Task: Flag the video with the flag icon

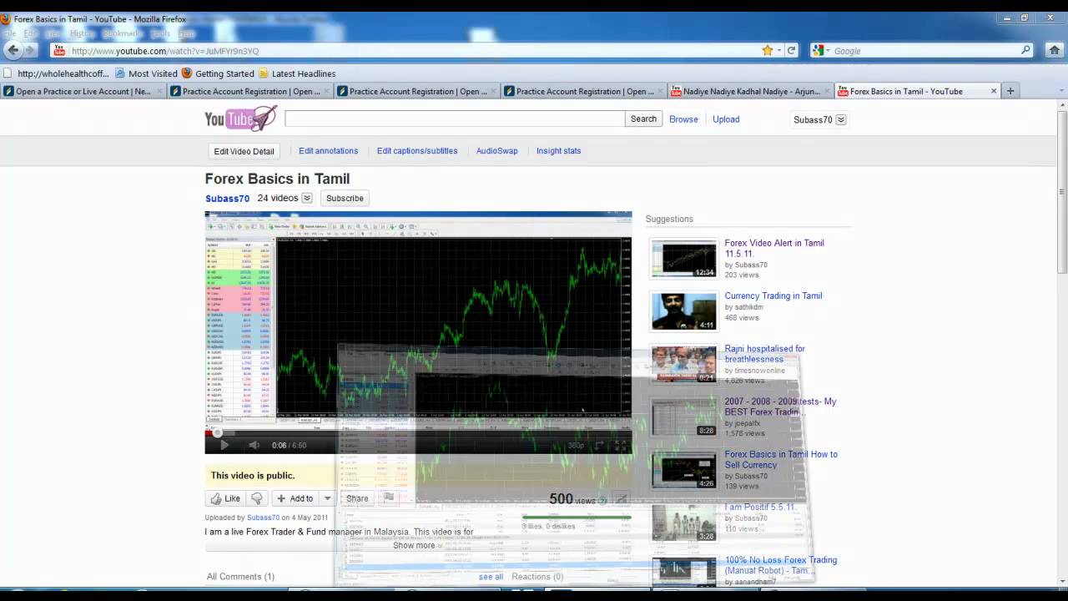Action: tap(389, 497)
